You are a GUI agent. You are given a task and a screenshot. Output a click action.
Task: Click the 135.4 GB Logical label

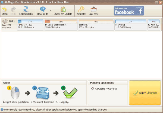(x=86, y=27)
